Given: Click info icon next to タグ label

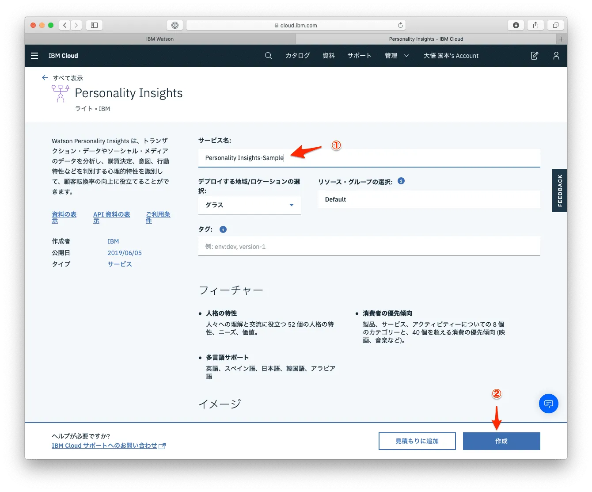Looking at the screenshot, I should tap(223, 229).
